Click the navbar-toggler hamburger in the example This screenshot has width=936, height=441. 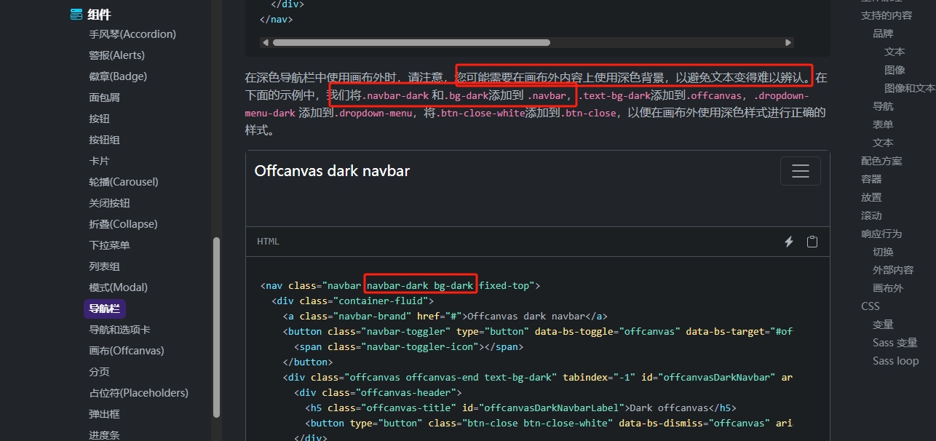(x=801, y=170)
